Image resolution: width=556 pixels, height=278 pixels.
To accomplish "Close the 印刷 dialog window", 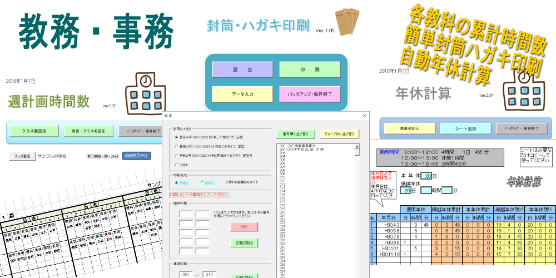I will [x=364, y=116].
